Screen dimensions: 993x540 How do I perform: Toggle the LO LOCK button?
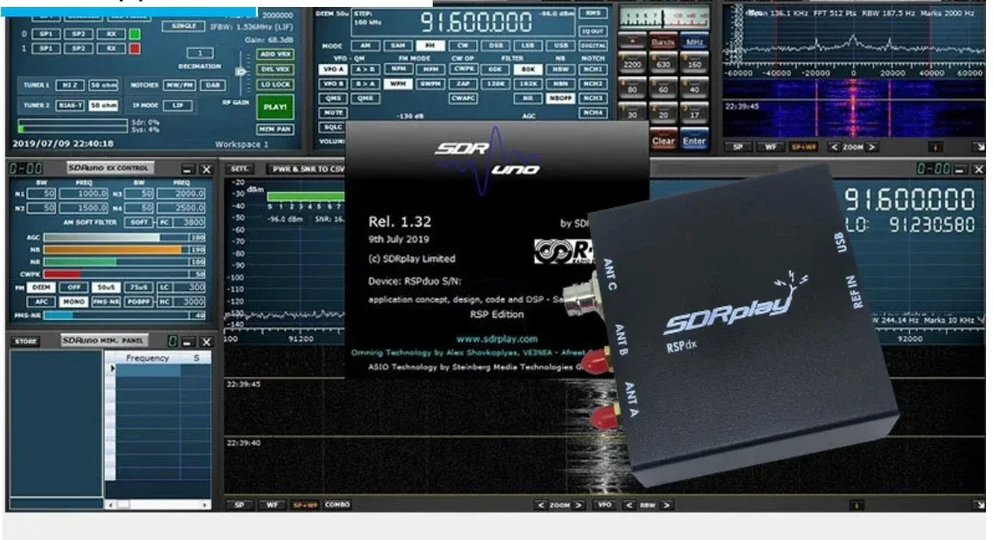click(x=274, y=84)
